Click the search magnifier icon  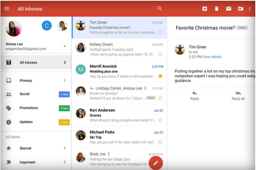coord(160,9)
